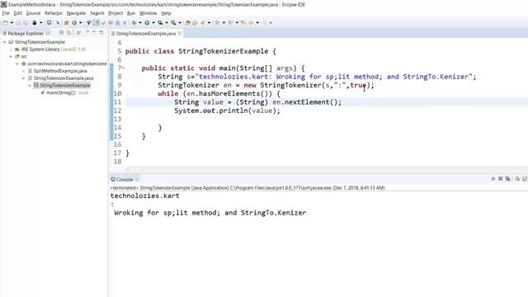Expand the SplitMethodExample.java node
The width and height of the screenshot is (528, 297).
tap(24, 71)
